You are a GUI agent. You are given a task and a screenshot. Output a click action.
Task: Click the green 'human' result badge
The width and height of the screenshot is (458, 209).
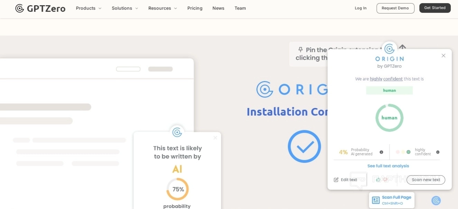(390, 90)
